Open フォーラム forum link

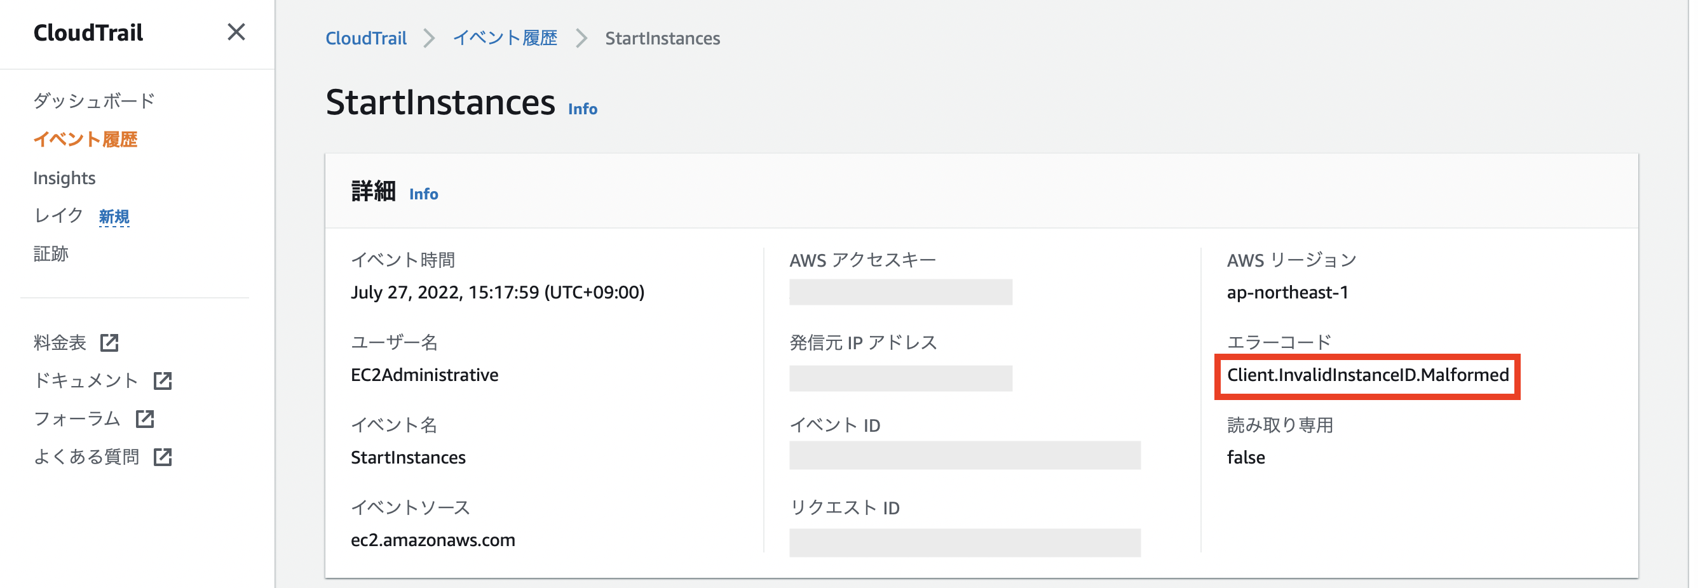coord(76,419)
